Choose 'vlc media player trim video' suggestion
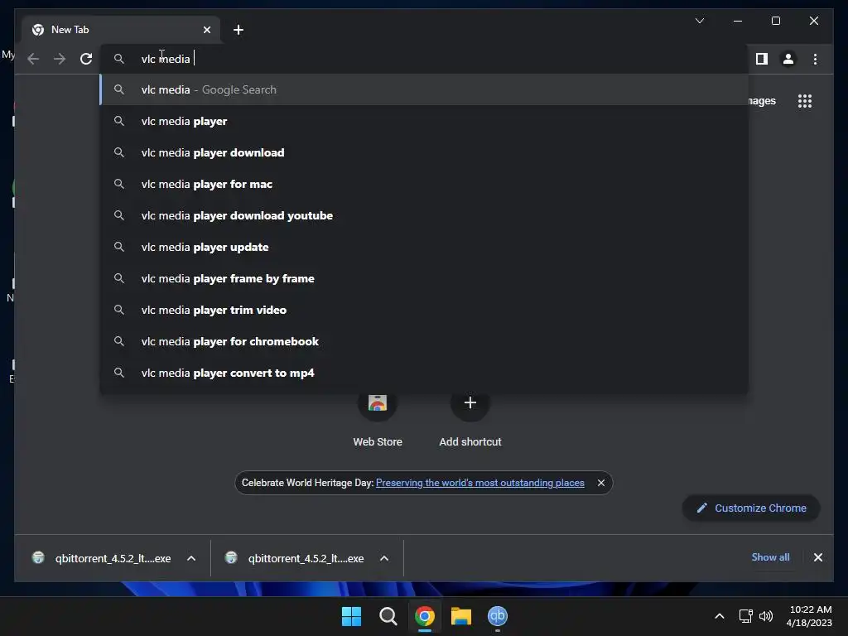 coord(425,310)
